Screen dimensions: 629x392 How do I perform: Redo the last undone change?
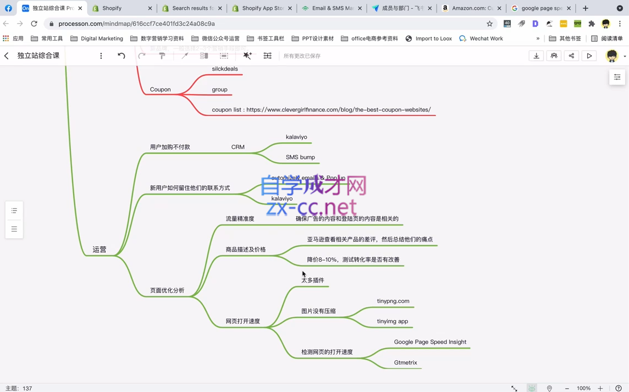pyautogui.click(x=142, y=56)
